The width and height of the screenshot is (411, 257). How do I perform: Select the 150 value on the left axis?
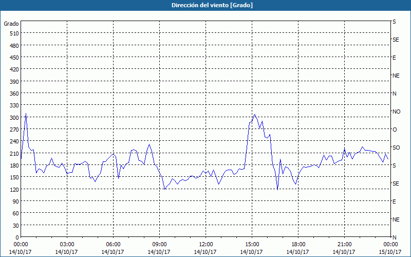coord(14,177)
